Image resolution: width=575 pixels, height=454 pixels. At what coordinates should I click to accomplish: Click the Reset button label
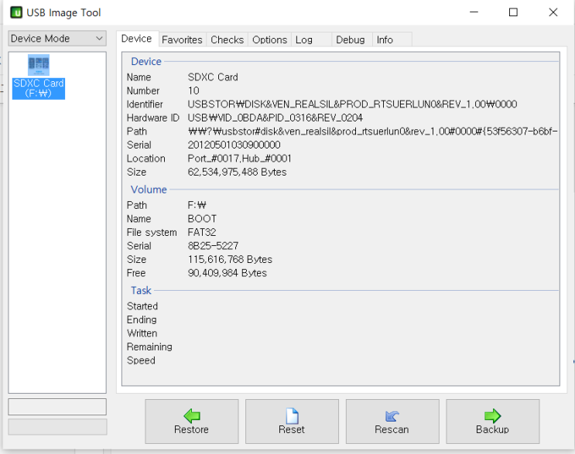coord(292,429)
